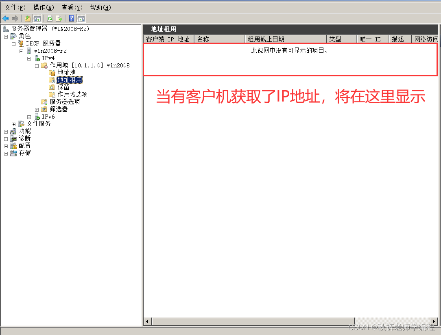Screen dimensions: 441x335
Task: Click the 配置 configuration icon
Action: [13, 146]
